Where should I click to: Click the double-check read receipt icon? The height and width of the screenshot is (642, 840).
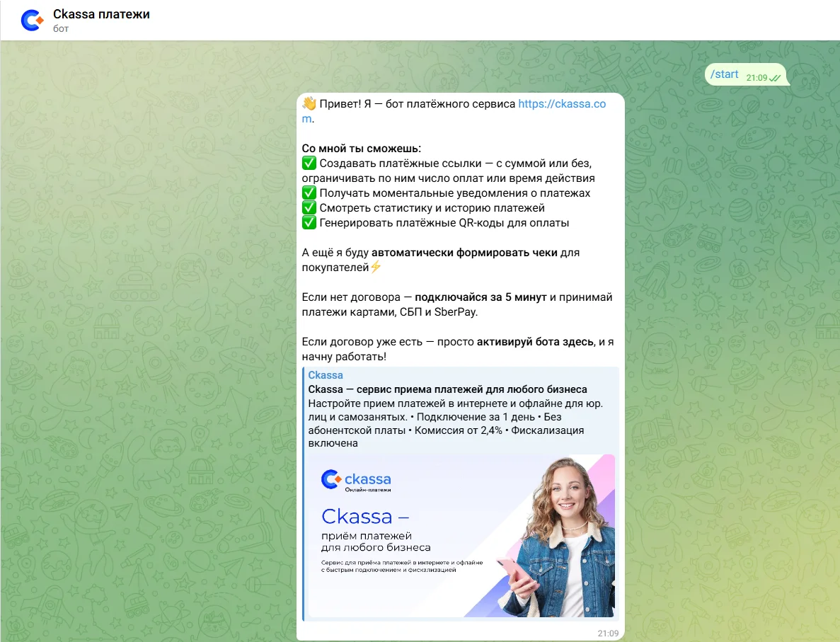coord(775,79)
